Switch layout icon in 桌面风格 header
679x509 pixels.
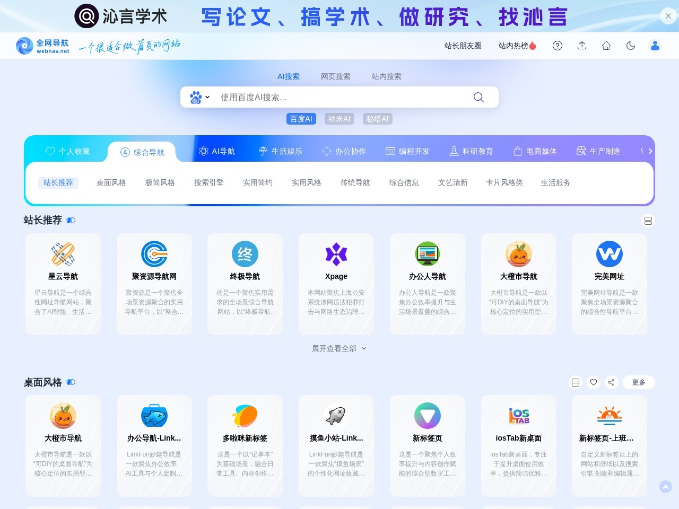click(x=576, y=382)
